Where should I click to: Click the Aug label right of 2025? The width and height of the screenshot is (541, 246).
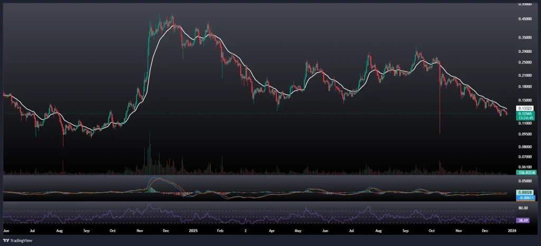click(378, 231)
